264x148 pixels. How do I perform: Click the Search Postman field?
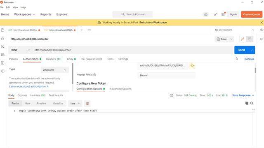[132, 14]
